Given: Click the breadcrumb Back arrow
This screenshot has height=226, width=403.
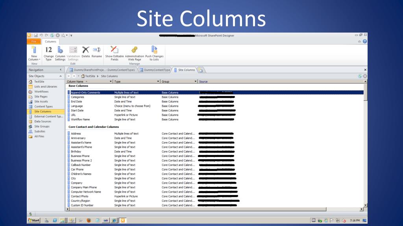Looking at the screenshot, I should (x=69, y=76).
